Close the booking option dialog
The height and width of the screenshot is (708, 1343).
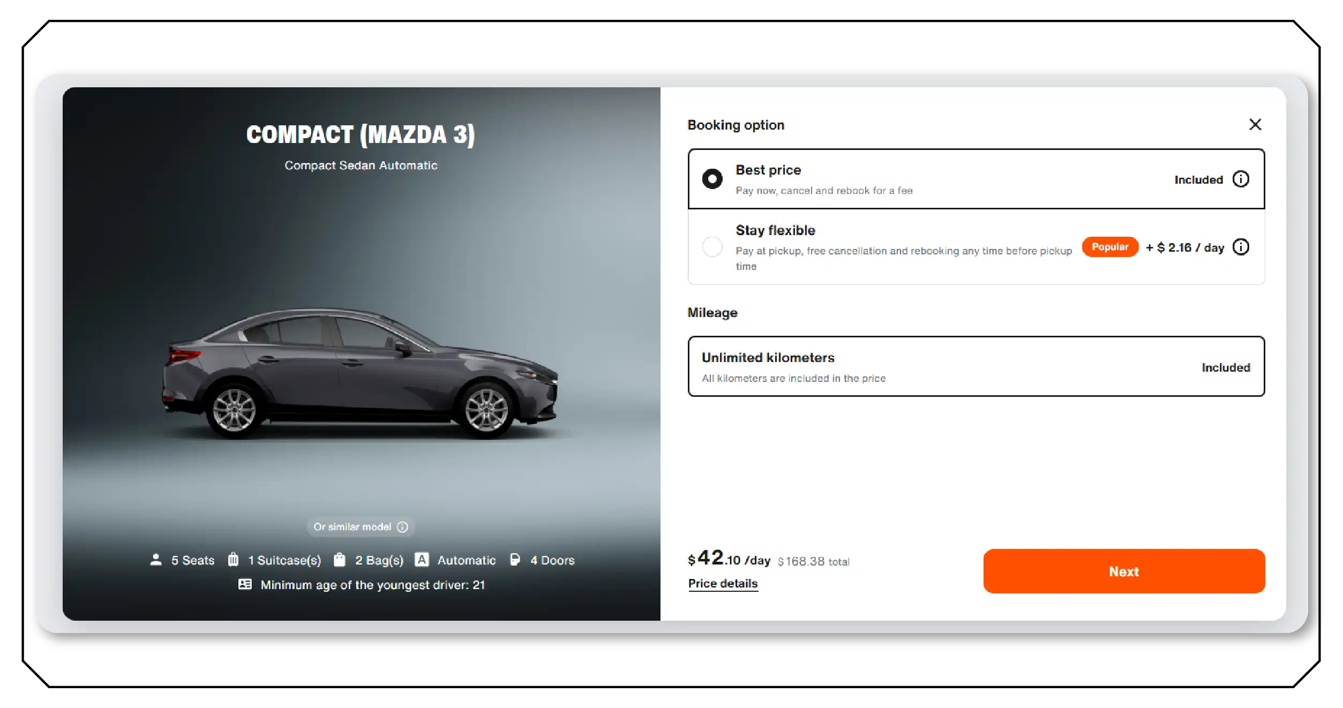point(1255,125)
